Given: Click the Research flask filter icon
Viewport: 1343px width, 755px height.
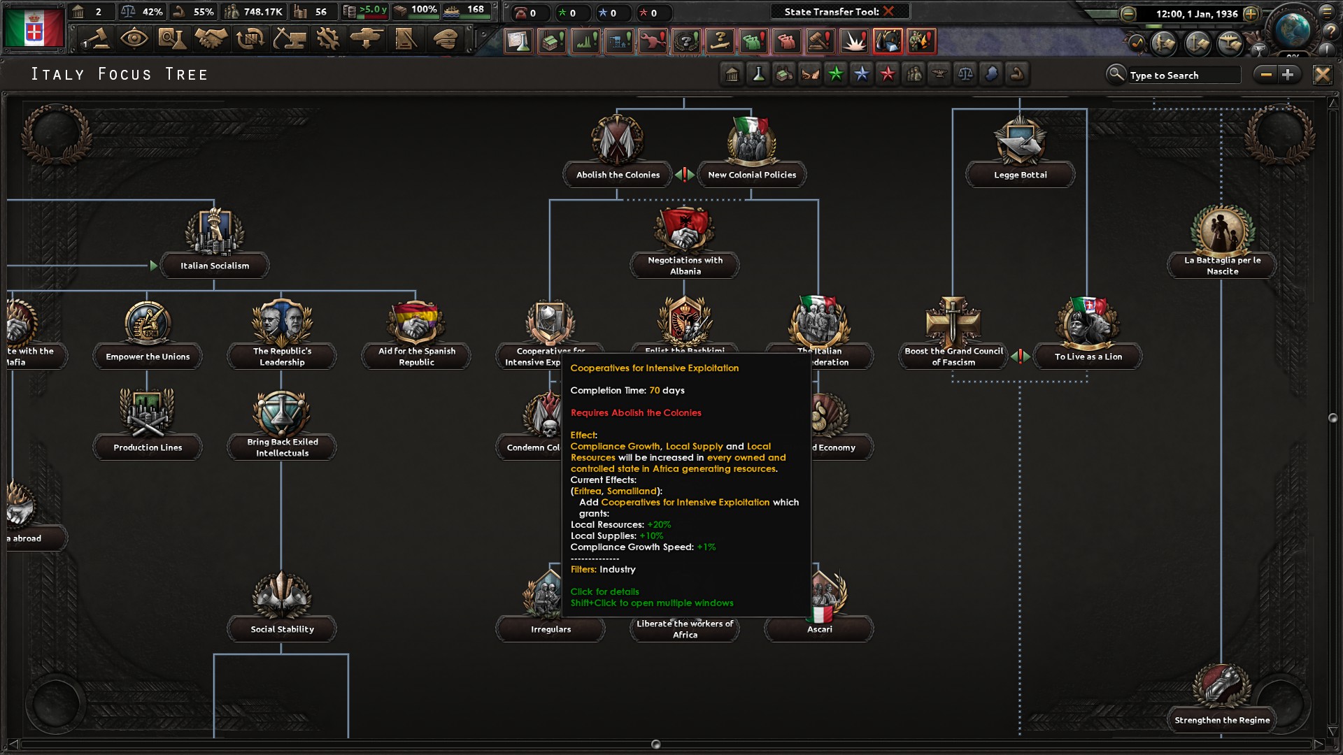Looking at the screenshot, I should 758,74.
